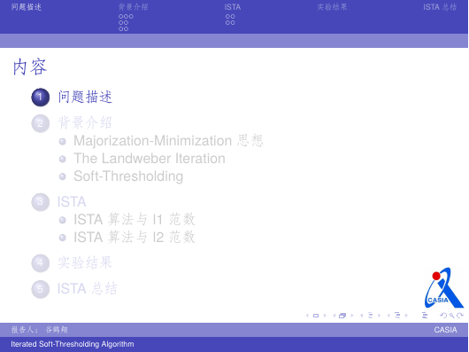Open ISTA 算法与 l1 范数 subsection
Viewport: 469px width, 352px height.
tap(135, 219)
